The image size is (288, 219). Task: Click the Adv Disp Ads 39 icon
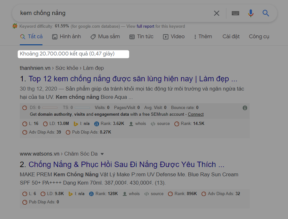click(x=25, y=132)
